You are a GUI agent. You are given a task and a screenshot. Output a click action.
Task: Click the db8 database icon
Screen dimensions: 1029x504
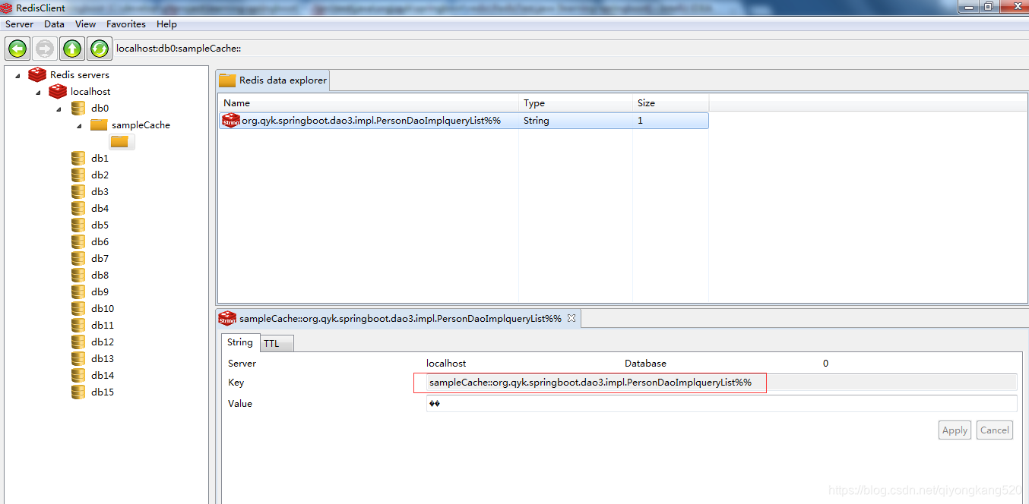pos(78,275)
